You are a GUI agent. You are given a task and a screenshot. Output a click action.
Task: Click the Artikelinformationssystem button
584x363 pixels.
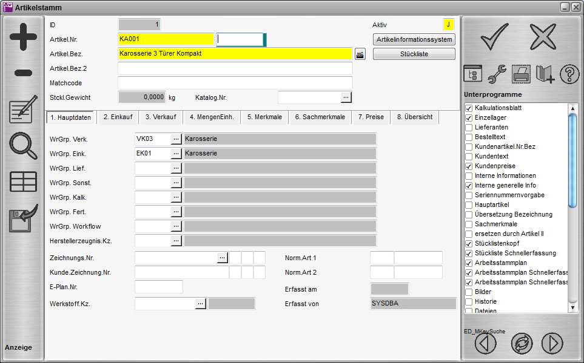[414, 39]
